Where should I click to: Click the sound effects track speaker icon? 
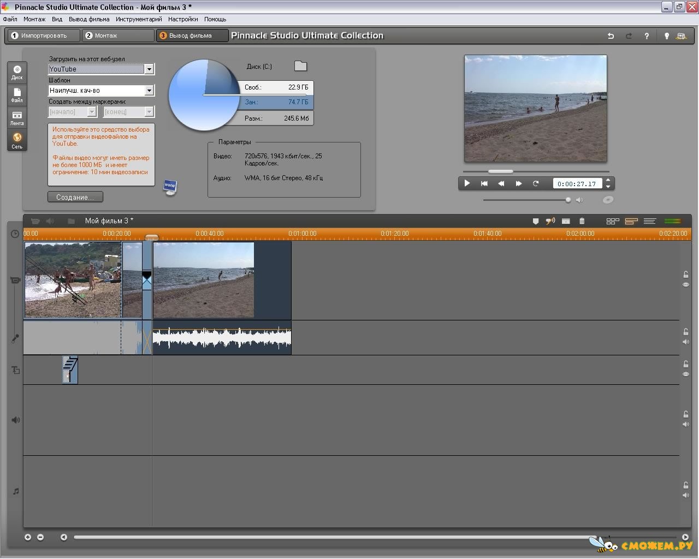coord(16,420)
